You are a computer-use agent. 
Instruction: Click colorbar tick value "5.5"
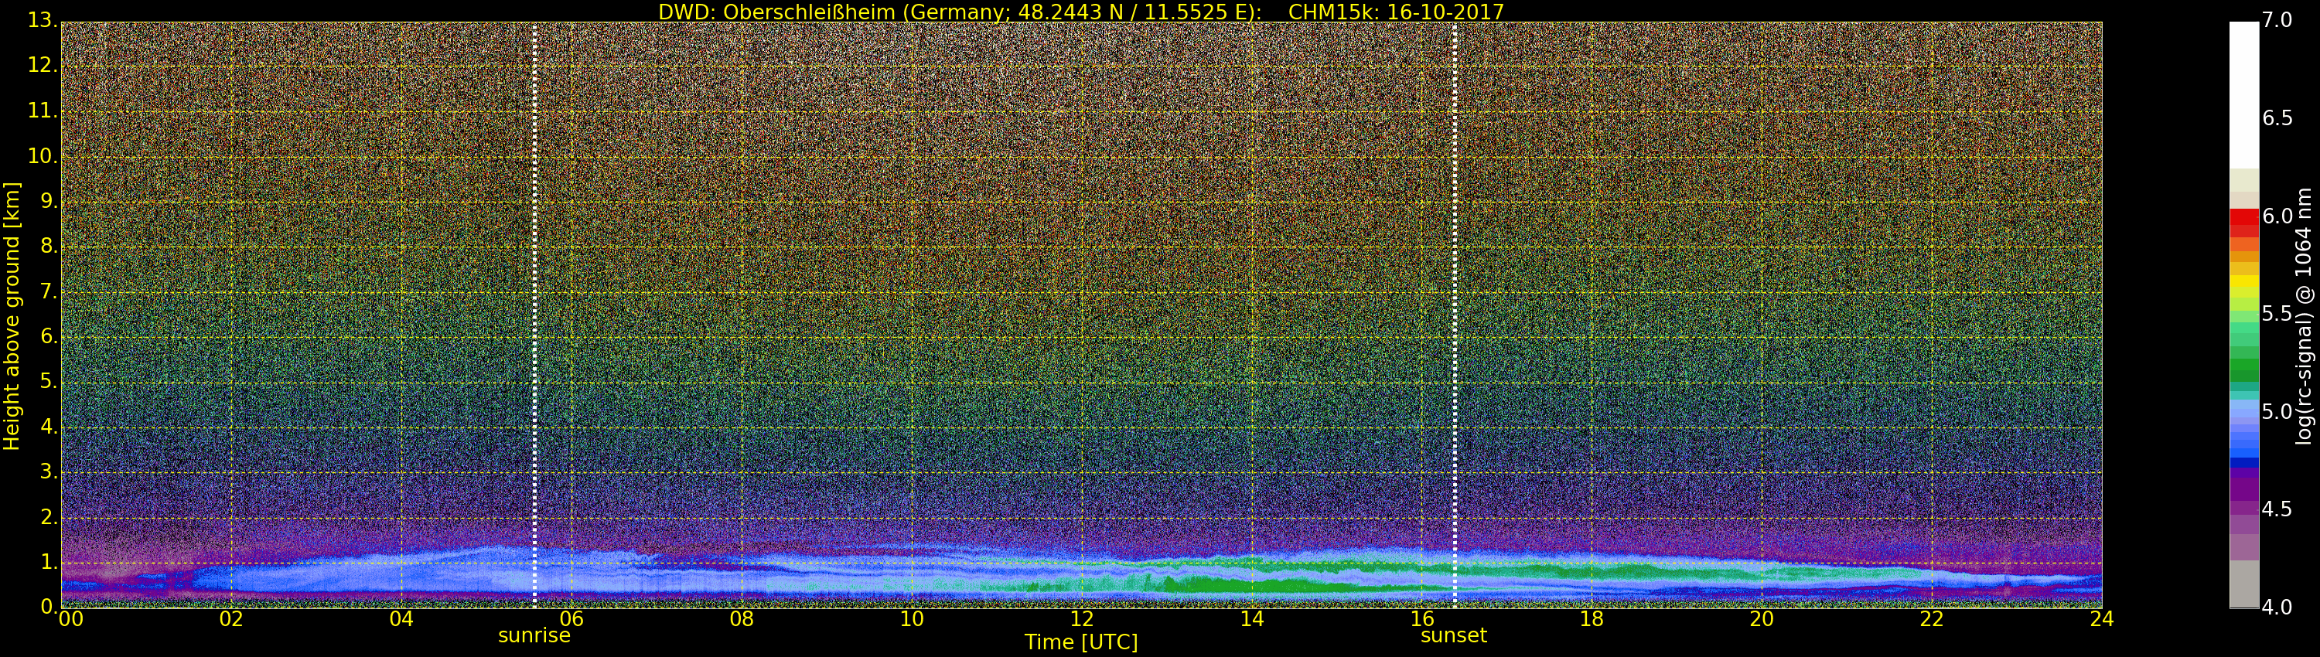pyautogui.click(x=2277, y=313)
